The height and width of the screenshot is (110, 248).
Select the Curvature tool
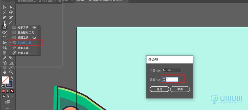coord(11,17)
